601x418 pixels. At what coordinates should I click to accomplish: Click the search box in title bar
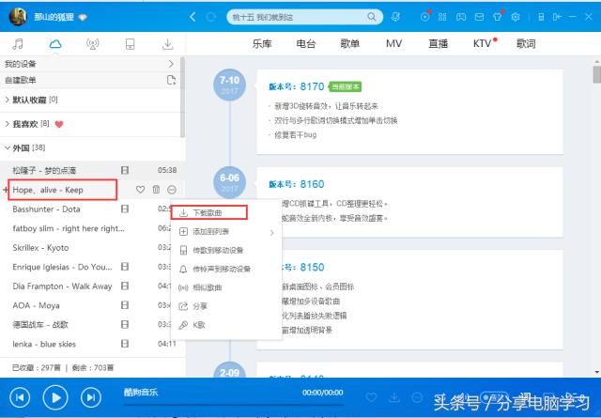point(291,17)
